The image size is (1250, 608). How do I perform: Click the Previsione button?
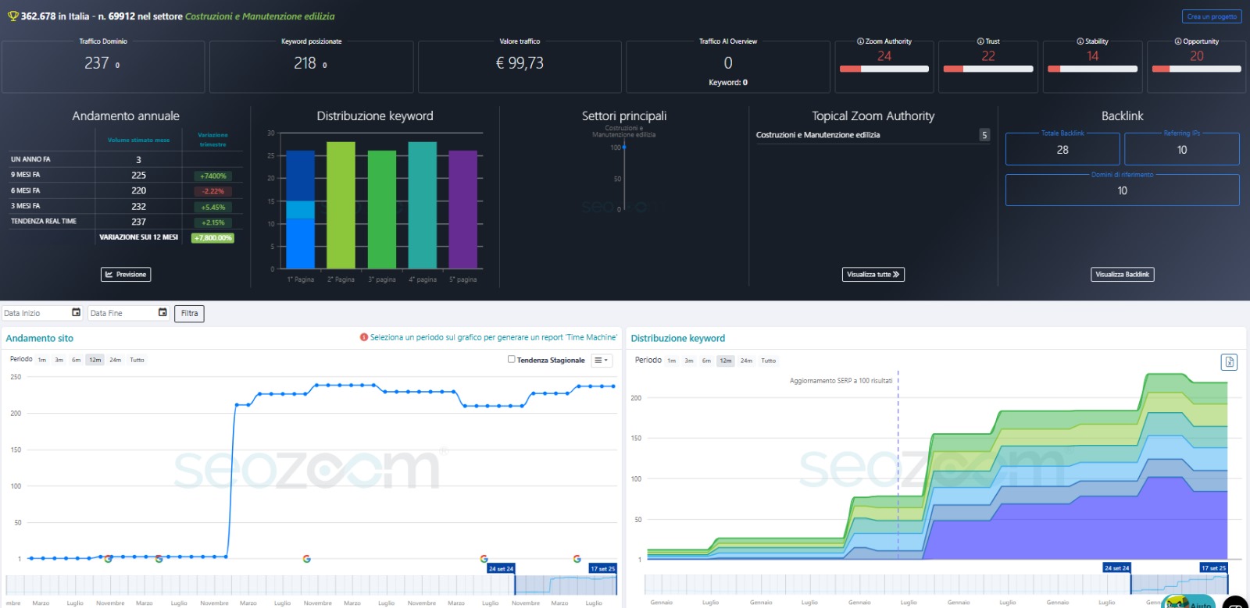[126, 274]
